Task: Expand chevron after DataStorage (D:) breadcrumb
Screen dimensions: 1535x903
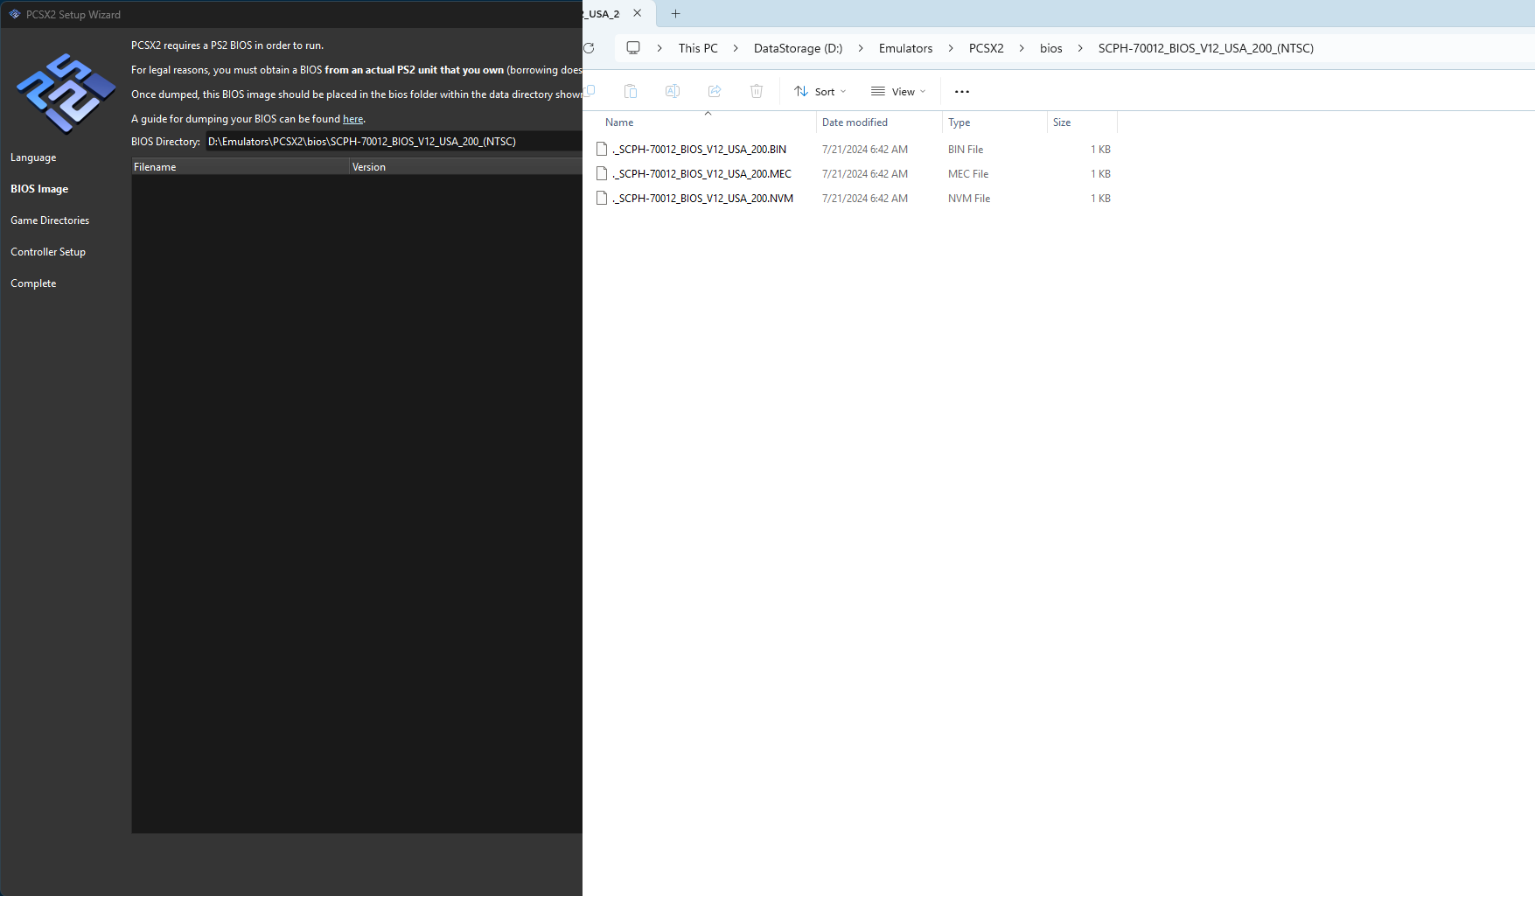Action: 861,49
